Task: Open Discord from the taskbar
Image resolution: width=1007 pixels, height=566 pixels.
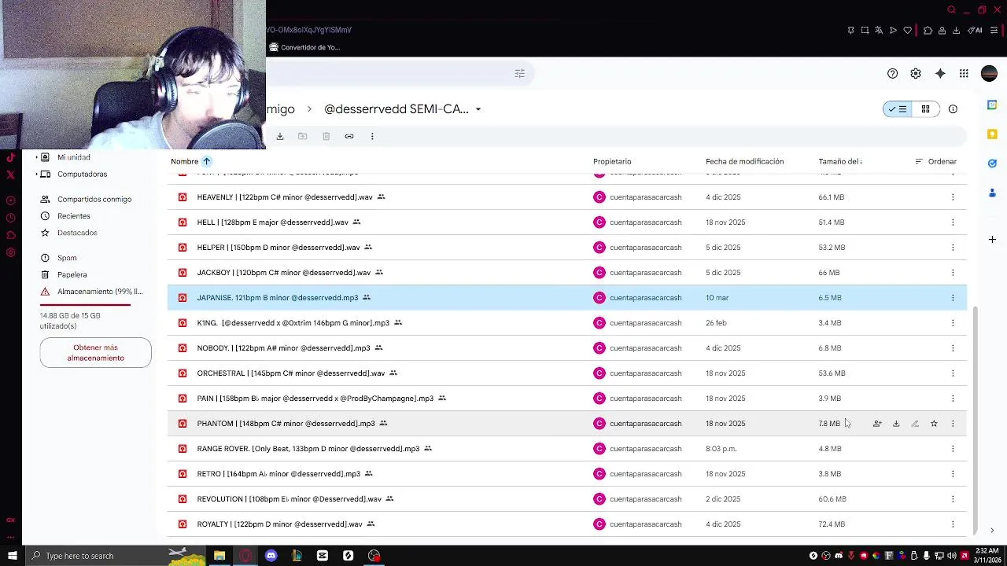Action: 271,556
